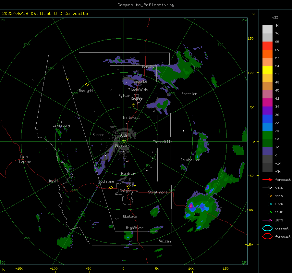Click the Vulcan map label

[x=165, y=241]
